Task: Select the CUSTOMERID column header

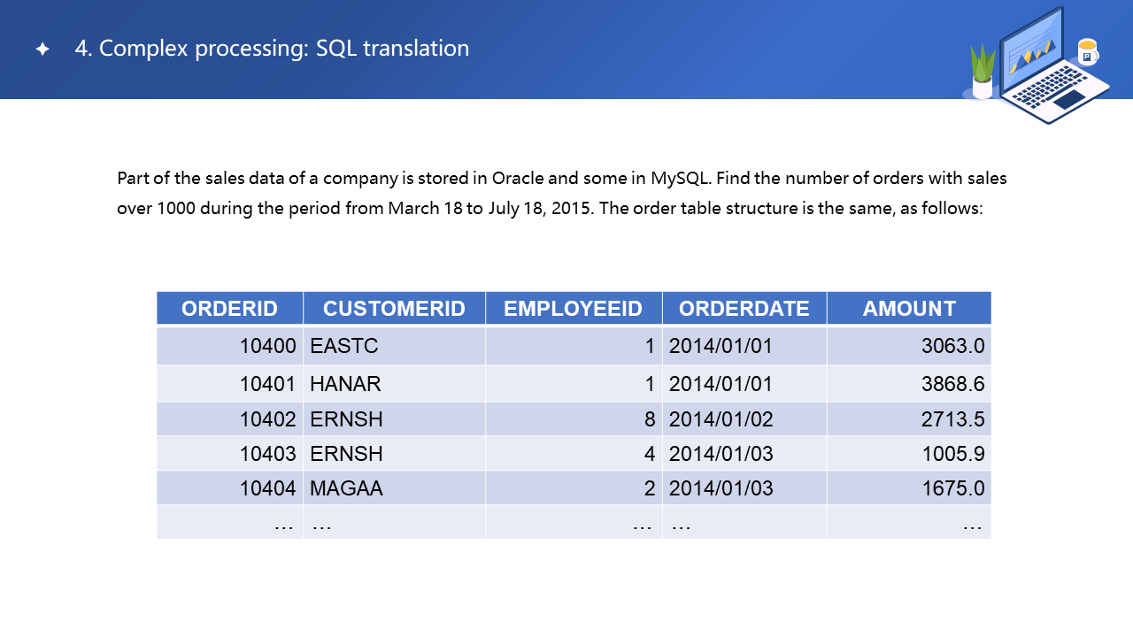Action: pos(394,309)
